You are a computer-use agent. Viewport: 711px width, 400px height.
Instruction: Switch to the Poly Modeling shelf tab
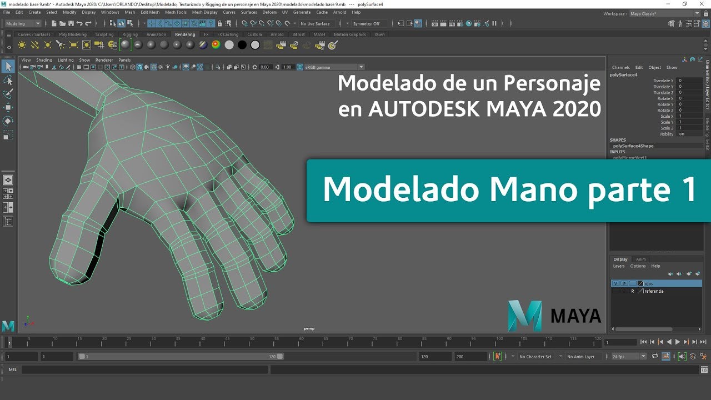click(x=73, y=34)
